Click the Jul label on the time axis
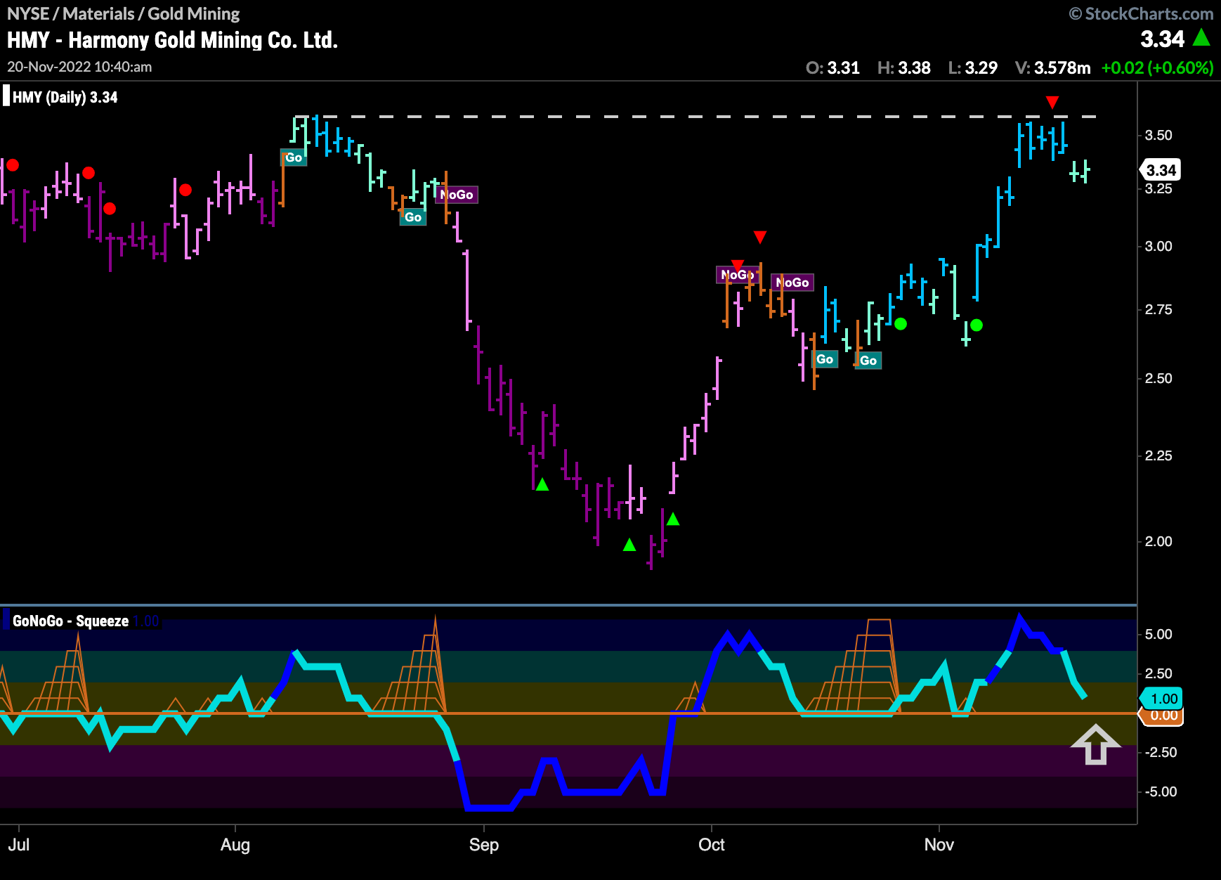 click(19, 844)
